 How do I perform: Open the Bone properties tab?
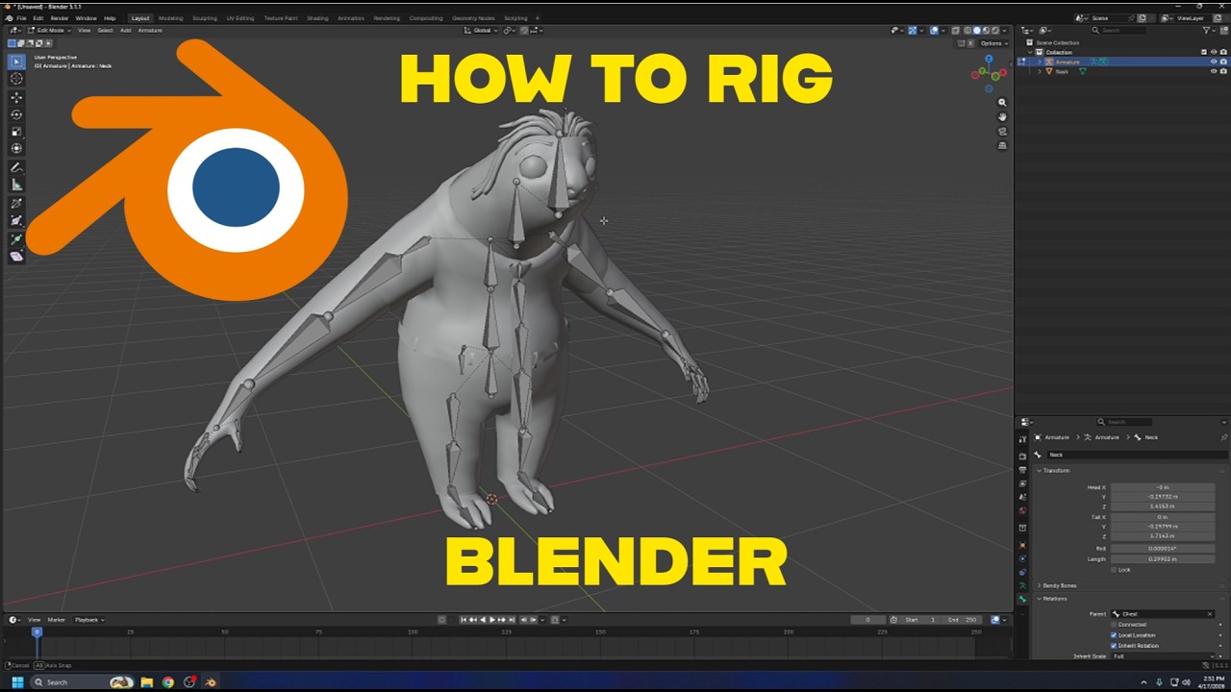(1022, 599)
